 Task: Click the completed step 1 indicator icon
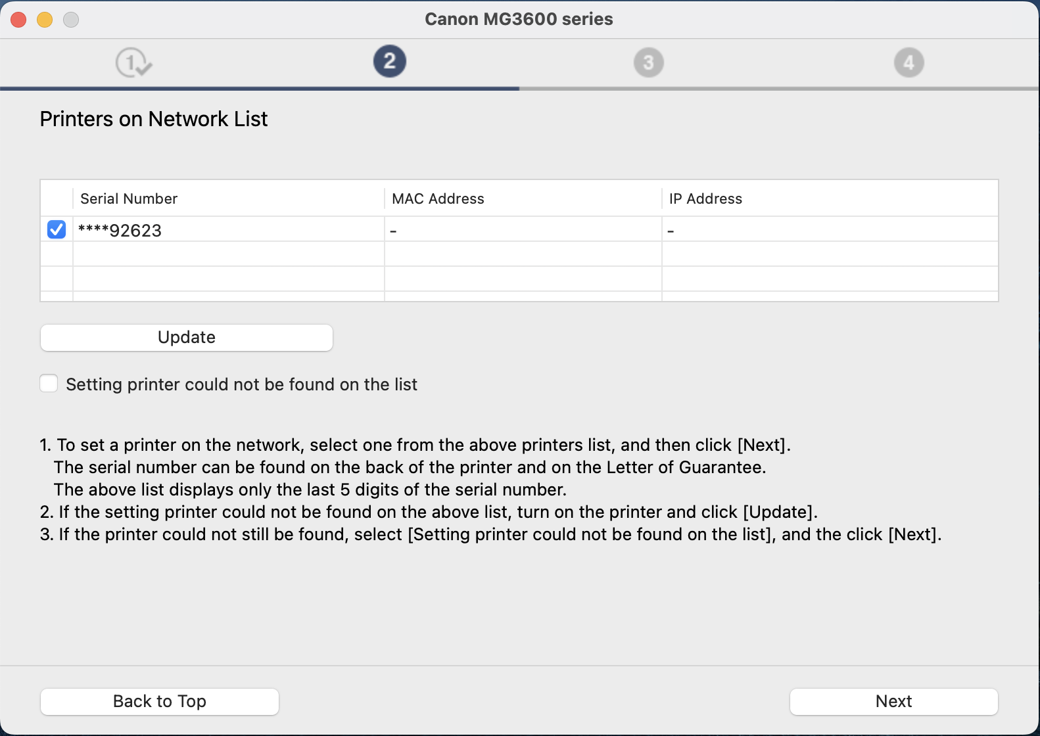(133, 62)
